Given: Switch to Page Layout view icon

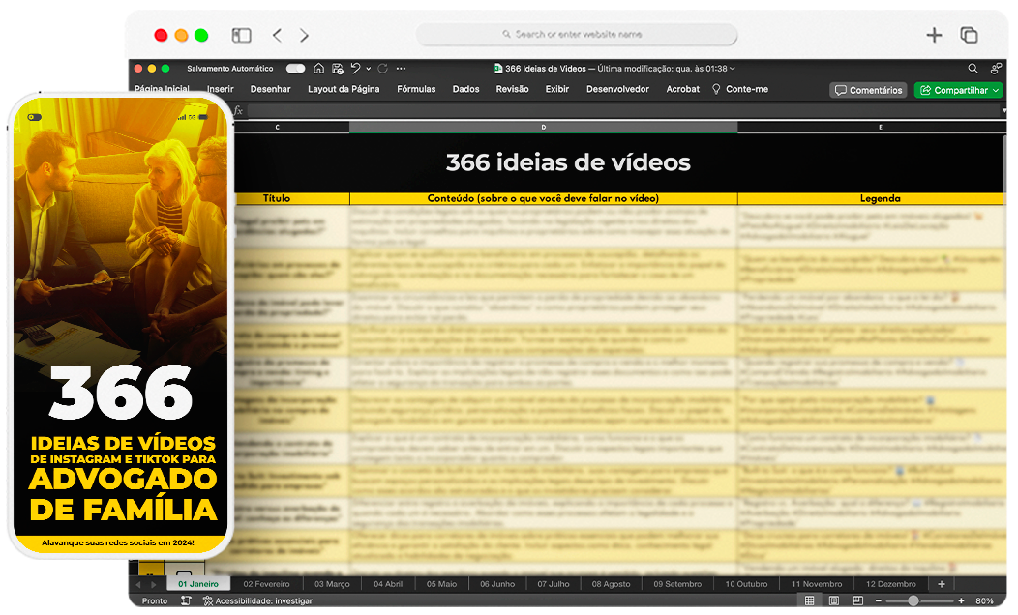Looking at the screenshot, I should tap(833, 601).
